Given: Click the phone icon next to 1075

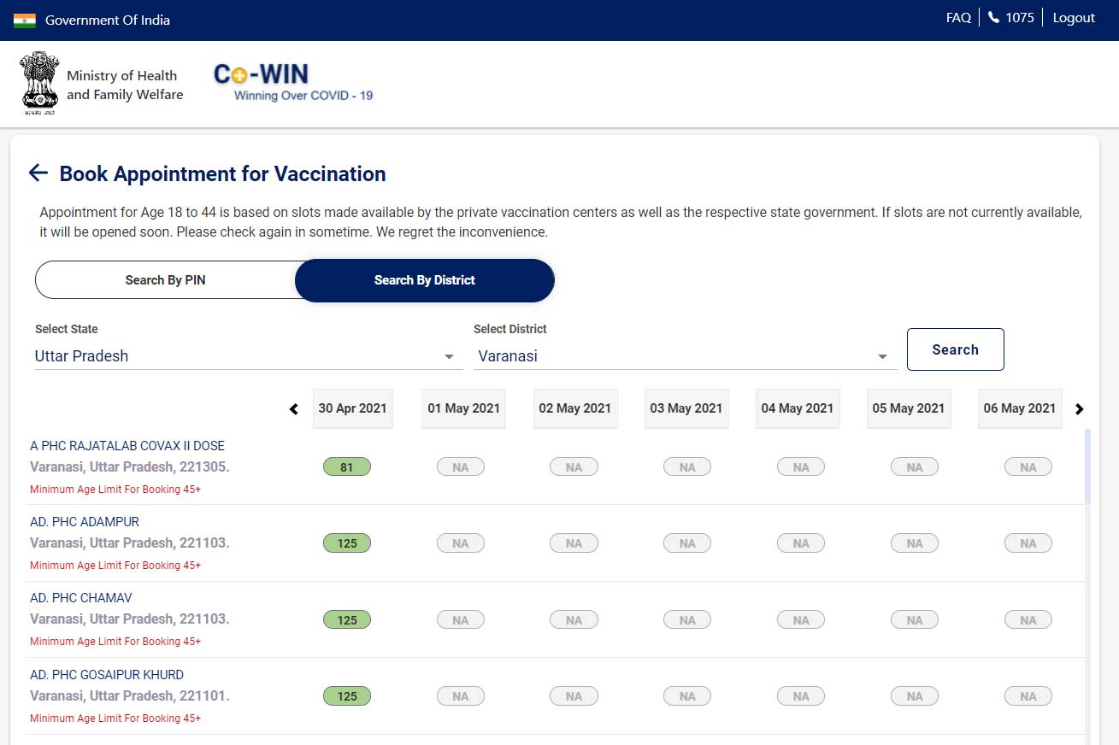Looking at the screenshot, I should 993,18.
